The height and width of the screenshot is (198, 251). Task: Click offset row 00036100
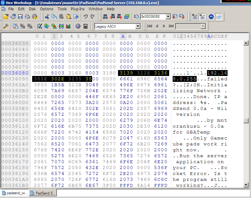coord(15,120)
